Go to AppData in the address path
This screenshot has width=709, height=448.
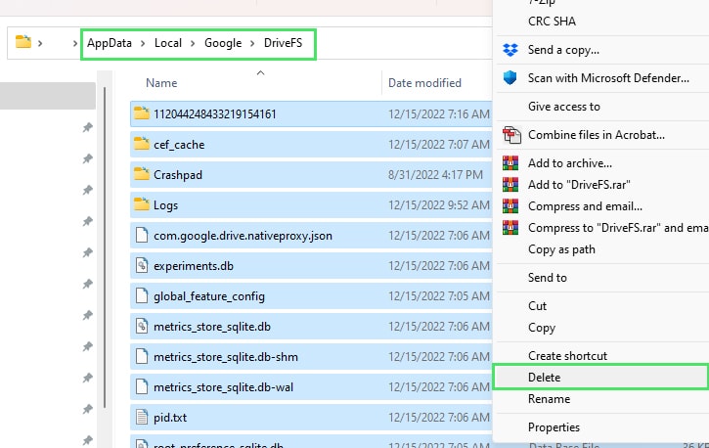pyautogui.click(x=110, y=43)
